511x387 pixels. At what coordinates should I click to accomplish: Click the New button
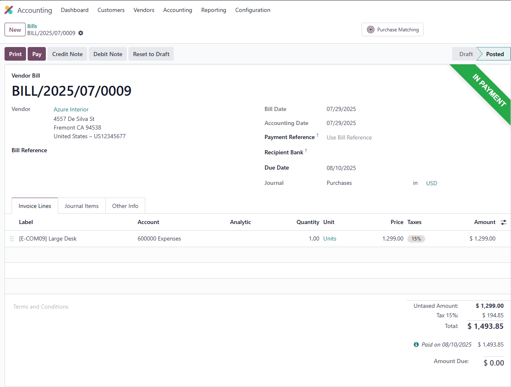(15, 30)
